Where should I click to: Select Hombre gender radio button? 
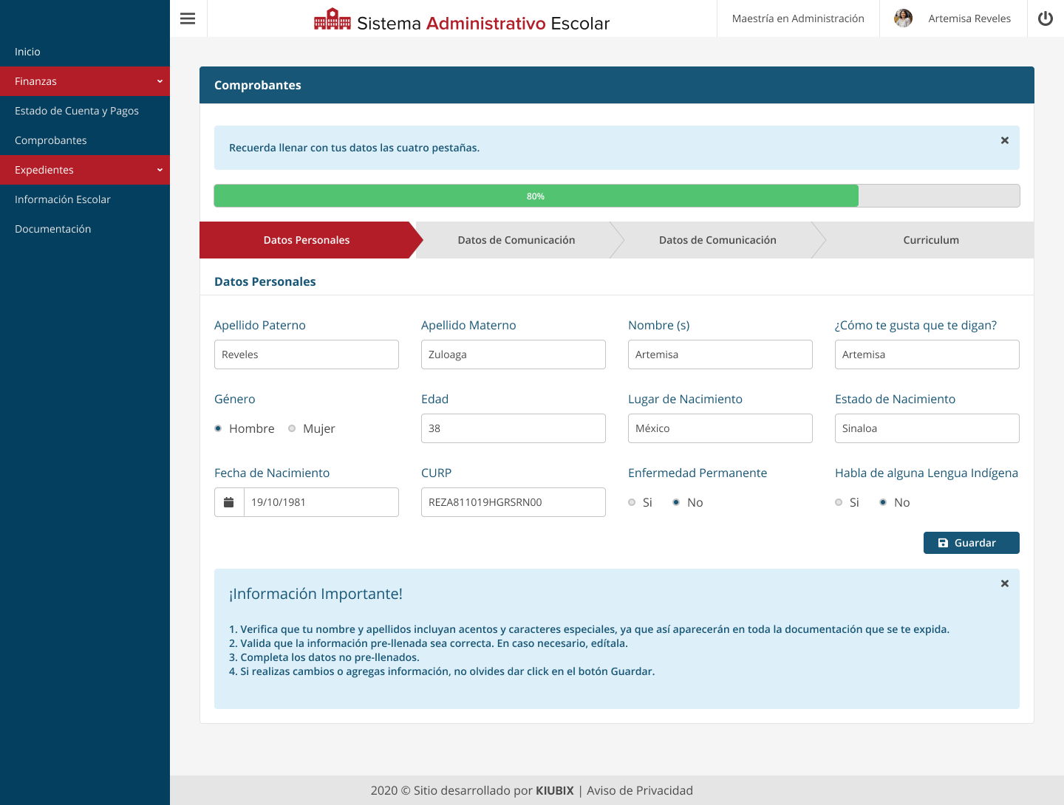219,428
